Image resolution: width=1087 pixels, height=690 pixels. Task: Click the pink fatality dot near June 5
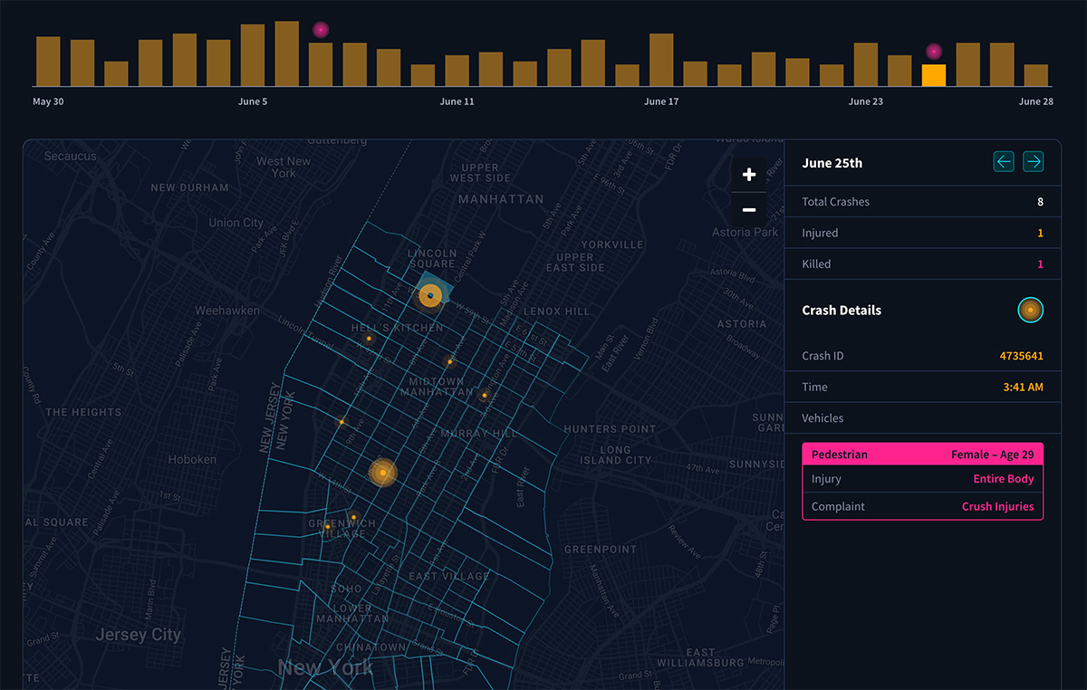coord(320,30)
